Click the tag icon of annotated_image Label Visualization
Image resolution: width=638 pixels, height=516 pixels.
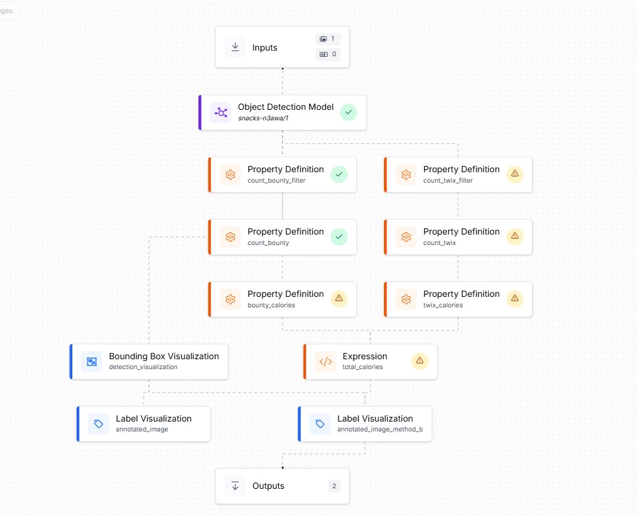click(98, 424)
